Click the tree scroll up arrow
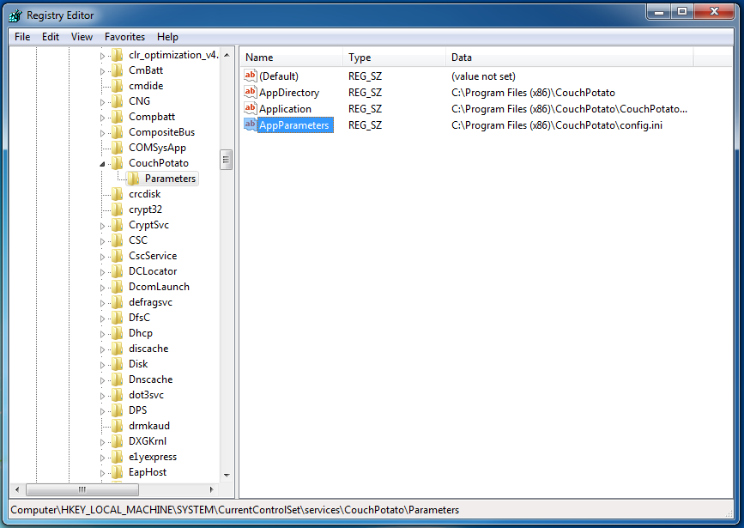Image resolution: width=744 pixels, height=528 pixels. pyautogui.click(x=227, y=55)
